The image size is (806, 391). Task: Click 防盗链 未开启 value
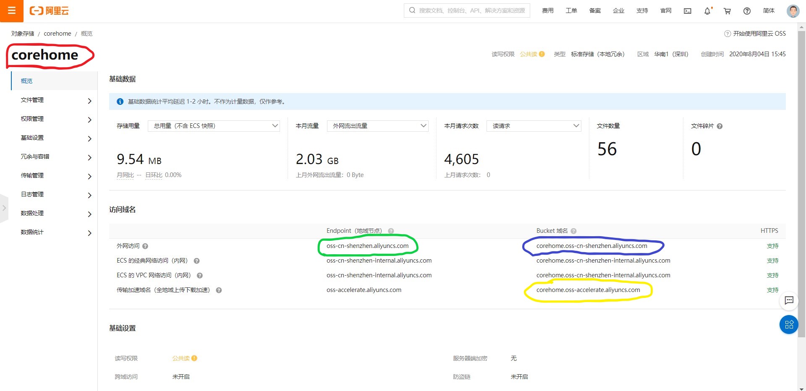(x=519, y=377)
